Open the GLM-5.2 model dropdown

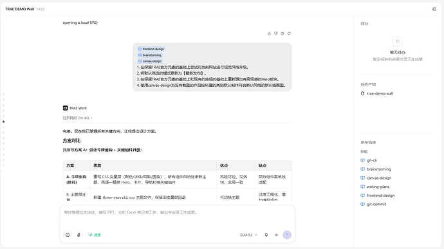pos(248,235)
